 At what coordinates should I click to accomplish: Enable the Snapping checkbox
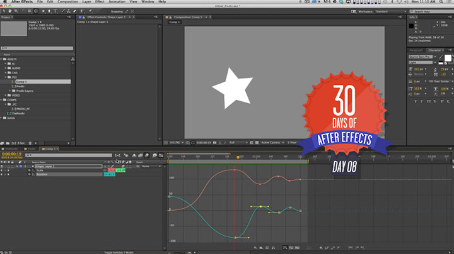(108, 11)
